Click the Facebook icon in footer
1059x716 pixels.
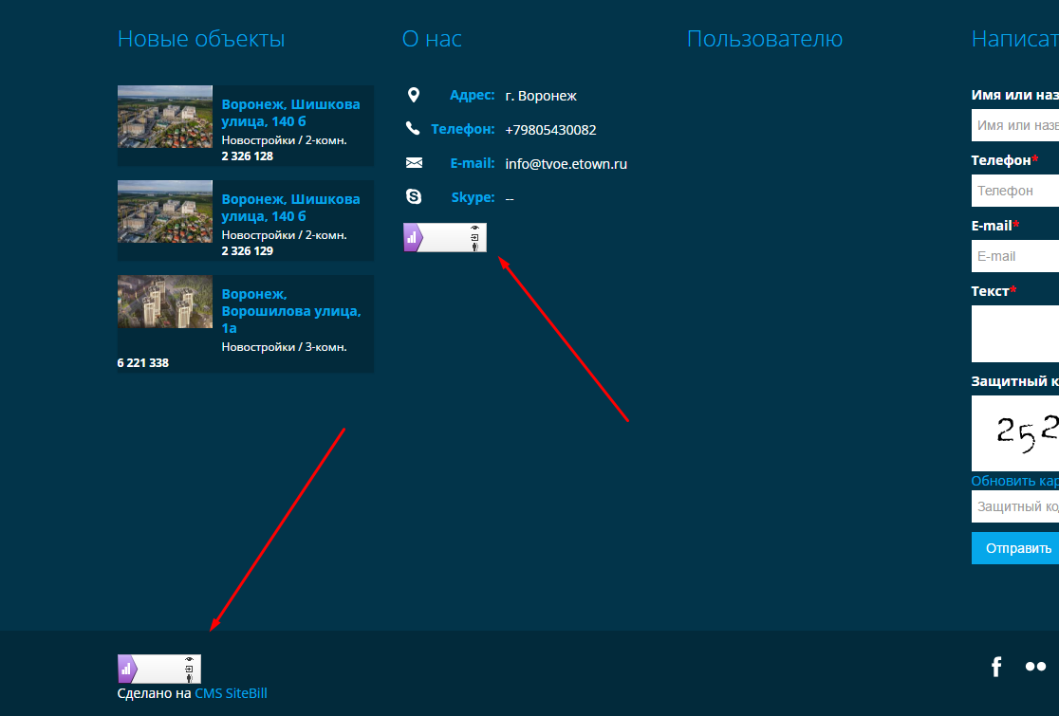tap(996, 667)
